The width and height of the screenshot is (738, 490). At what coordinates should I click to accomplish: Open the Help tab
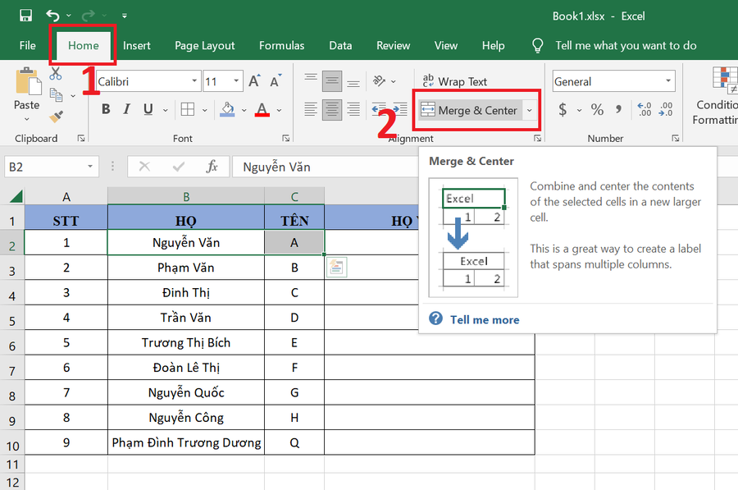tap(494, 46)
